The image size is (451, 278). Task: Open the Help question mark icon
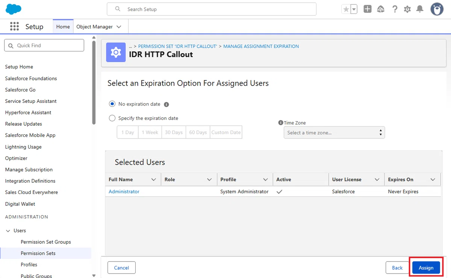(395, 9)
